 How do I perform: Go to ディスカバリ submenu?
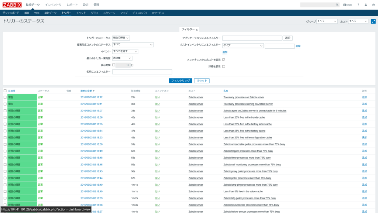140,13
